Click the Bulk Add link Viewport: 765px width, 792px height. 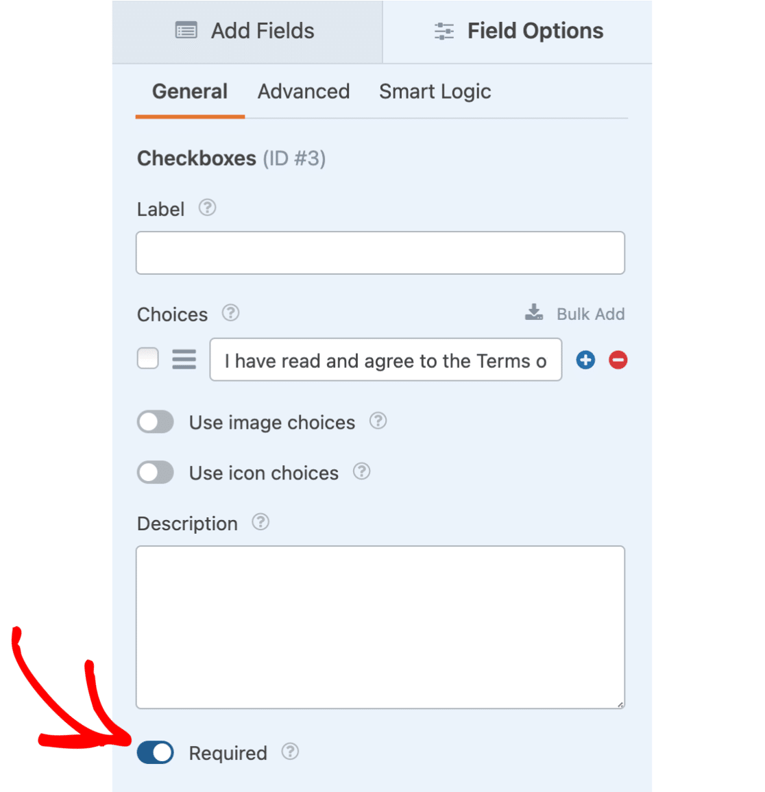coord(575,314)
